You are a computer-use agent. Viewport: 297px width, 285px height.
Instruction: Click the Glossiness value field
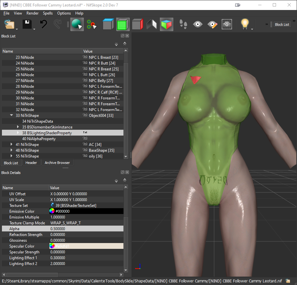click(86, 240)
